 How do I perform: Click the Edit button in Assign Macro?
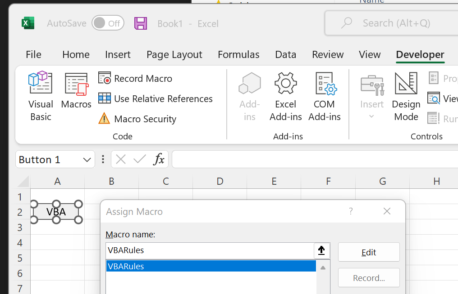coord(368,252)
